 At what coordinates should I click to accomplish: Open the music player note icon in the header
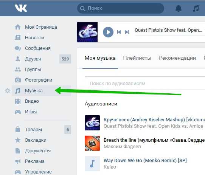pos(196,8)
